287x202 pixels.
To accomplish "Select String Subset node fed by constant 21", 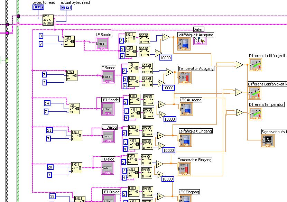I will click(77, 136).
